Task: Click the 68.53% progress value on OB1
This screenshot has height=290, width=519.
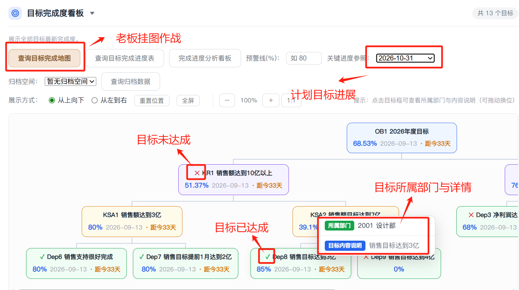Action: pyautogui.click(x=365, y=143)
